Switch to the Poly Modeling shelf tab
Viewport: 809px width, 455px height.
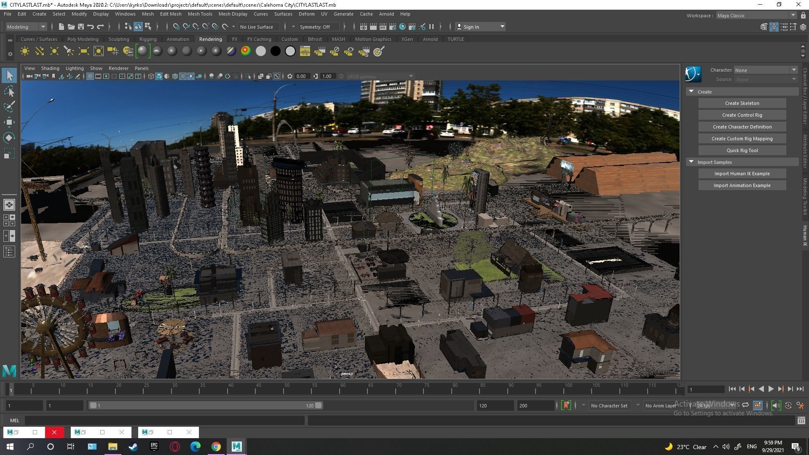point(83,39)
